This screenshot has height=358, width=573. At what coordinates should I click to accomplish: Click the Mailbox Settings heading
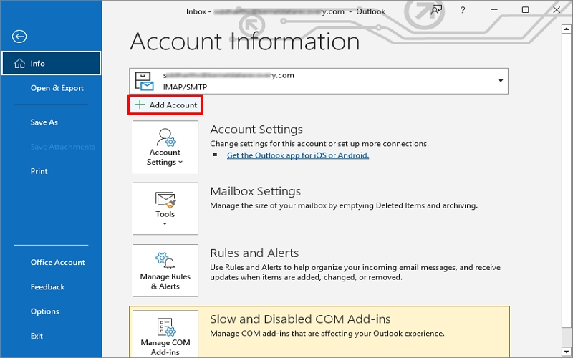[256, 191]
